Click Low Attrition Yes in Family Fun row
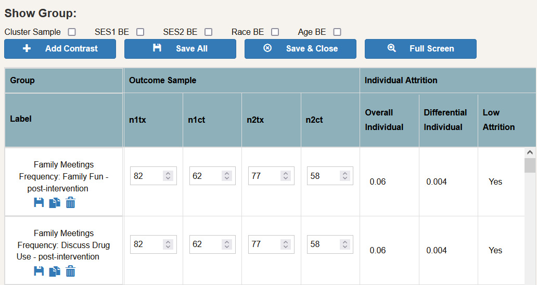The width and height of the screenshot is (537, 285). pos(495,182)
